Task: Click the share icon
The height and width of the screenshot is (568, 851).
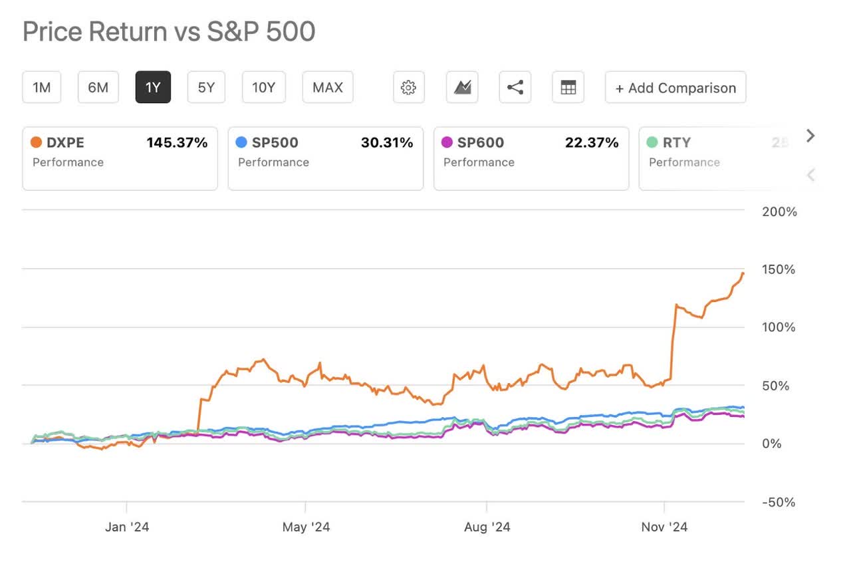Action: click(x=515, y=88)
